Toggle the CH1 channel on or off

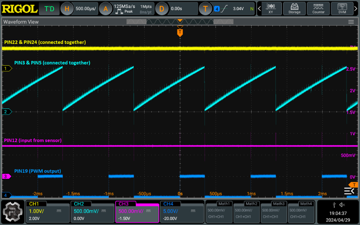[x=47, y=211]
